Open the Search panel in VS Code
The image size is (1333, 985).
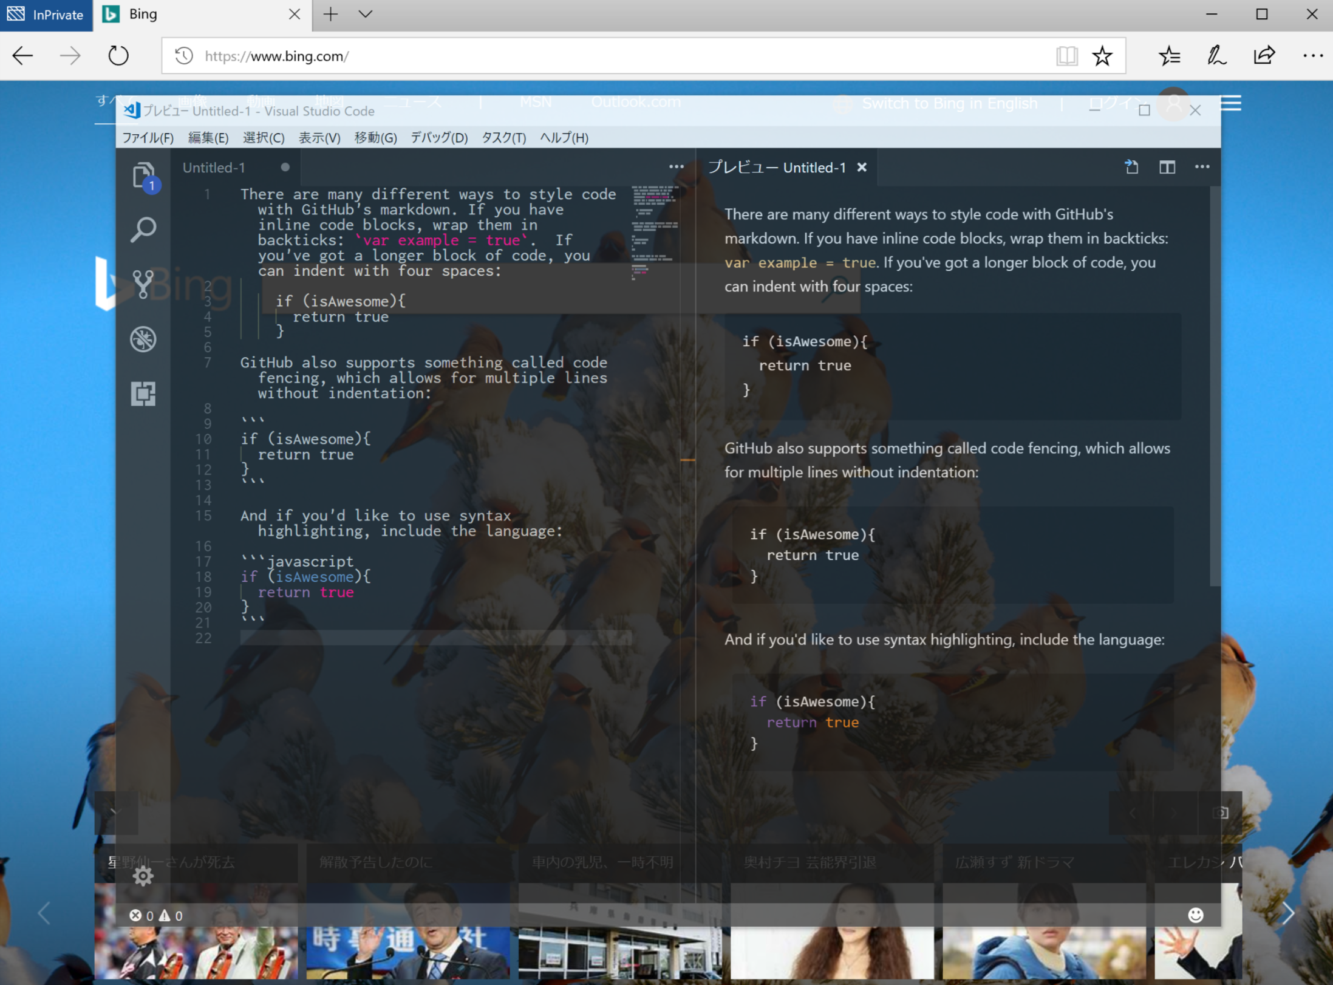tap(143, 230)
